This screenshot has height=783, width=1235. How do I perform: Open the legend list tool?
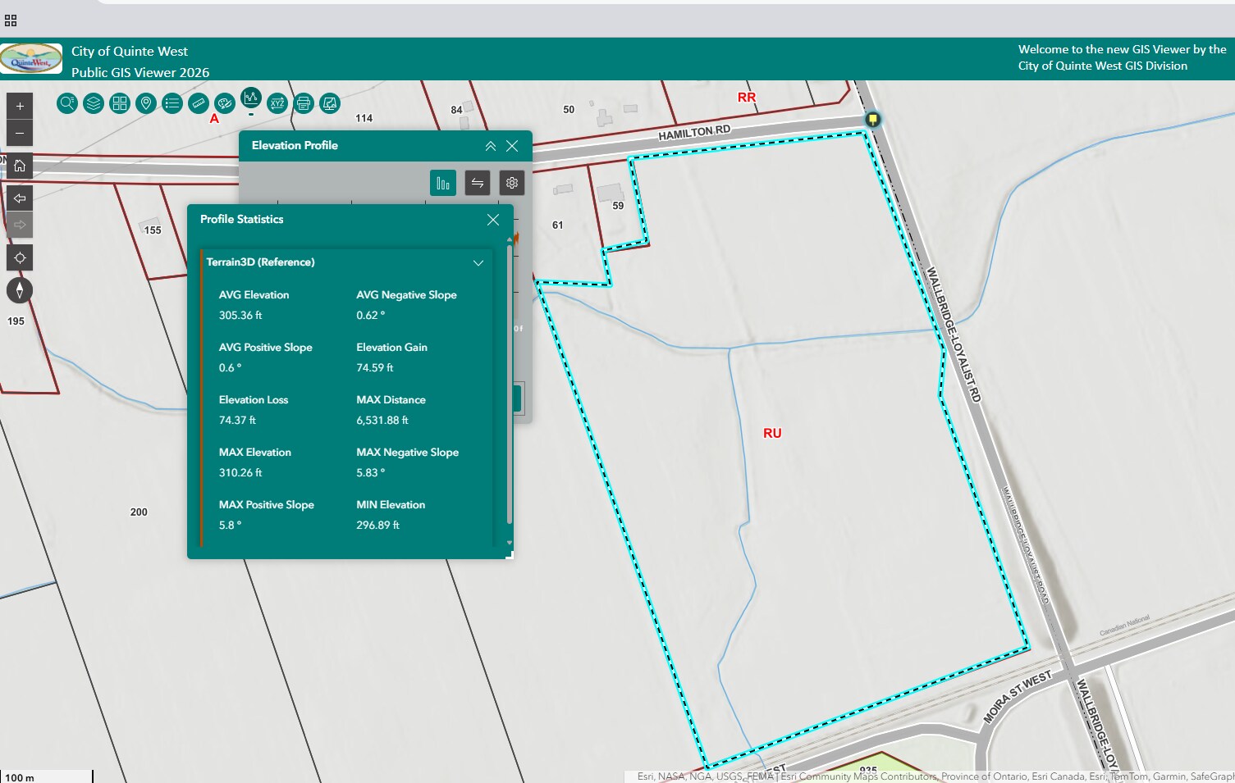click(172, 103)
